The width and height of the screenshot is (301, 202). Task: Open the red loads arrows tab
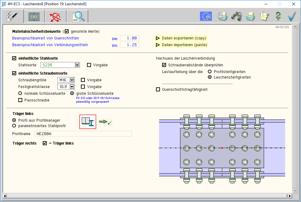pos(55,17)
